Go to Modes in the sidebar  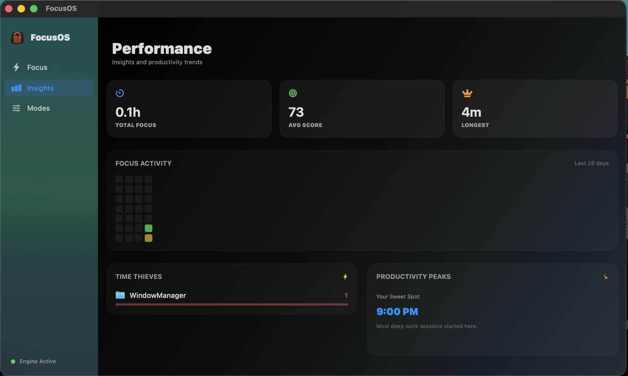pos(49,108)
